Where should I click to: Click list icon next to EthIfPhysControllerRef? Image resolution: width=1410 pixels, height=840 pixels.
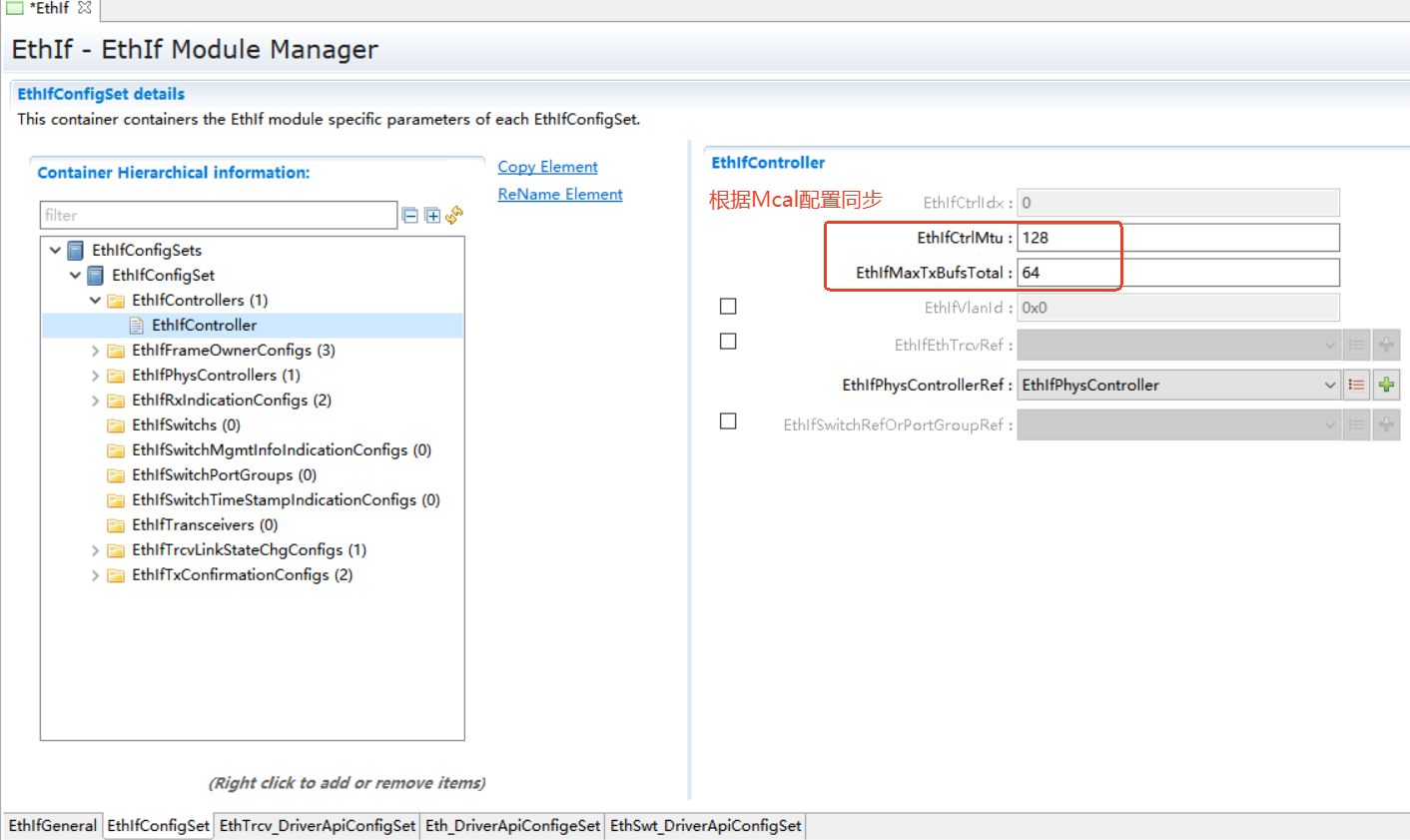point(1356,385)
